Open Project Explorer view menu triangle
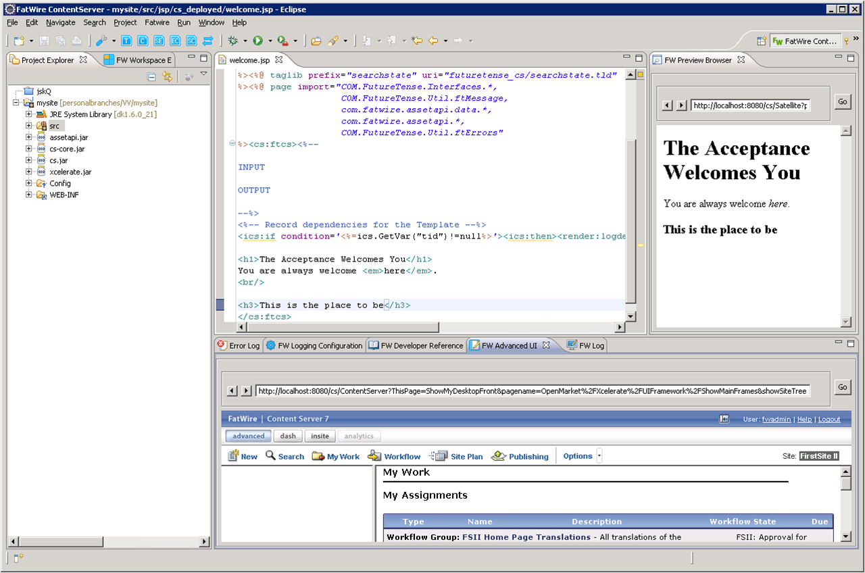 (x=203, y=74)
